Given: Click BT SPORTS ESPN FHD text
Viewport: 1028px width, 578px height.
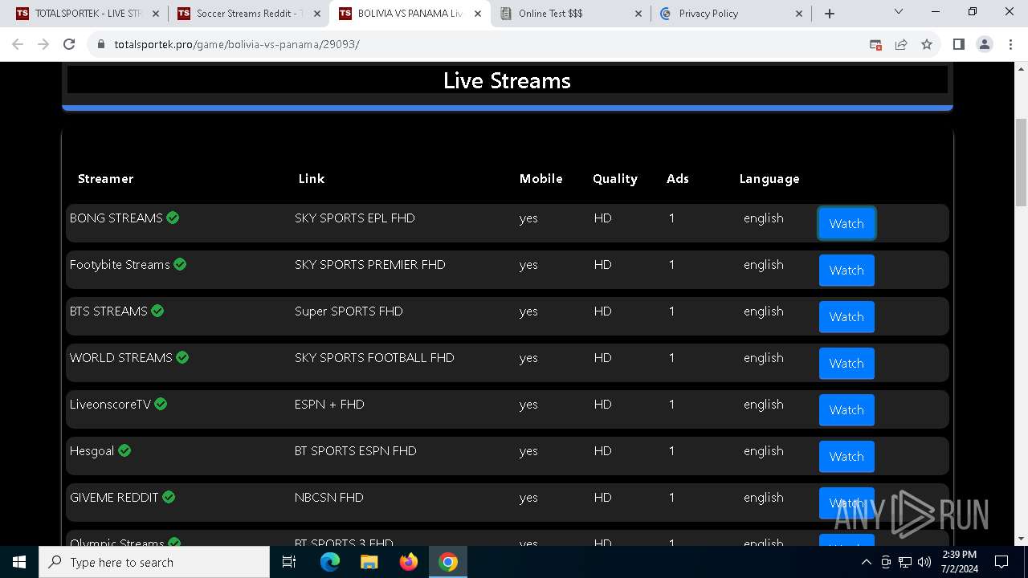Looking at the screenshot, I should coord(355,450).
